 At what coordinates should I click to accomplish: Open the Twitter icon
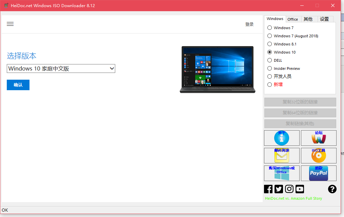click(x=279, y=189)
